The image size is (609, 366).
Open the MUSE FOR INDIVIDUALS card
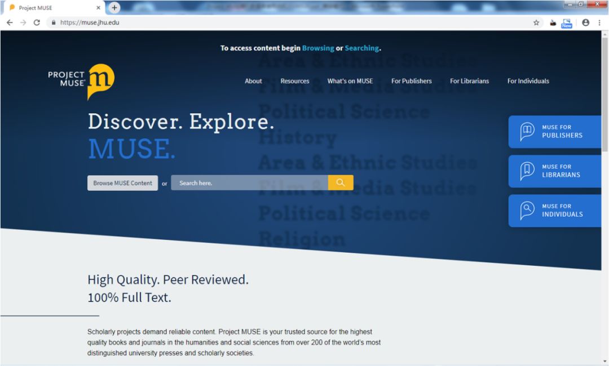555,211
